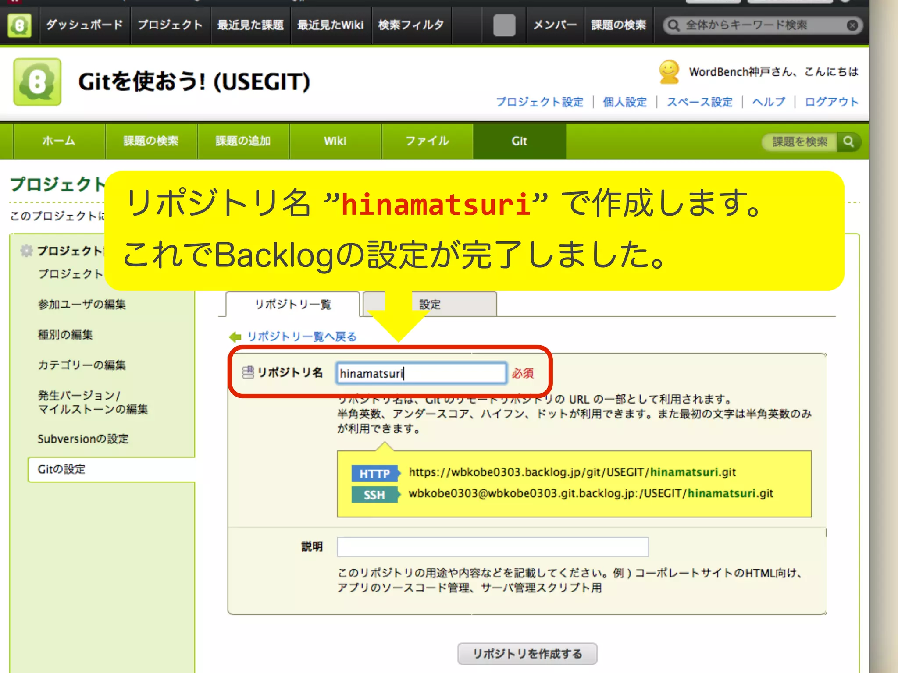Click the gray square icon before メンバー
898x673 pixels.
click(504, 25)
